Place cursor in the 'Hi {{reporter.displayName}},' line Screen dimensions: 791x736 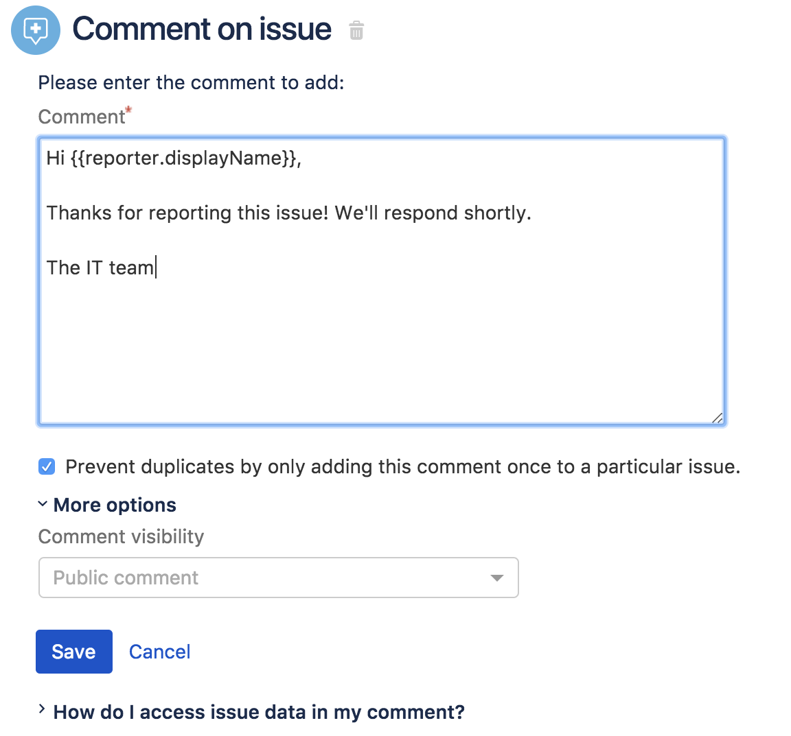pos(174,158)
